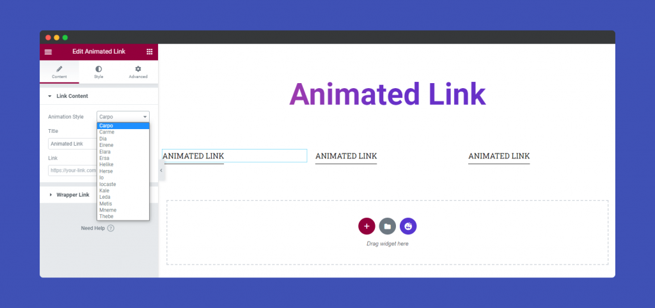
Task: Switch to the Content tab
Action: (59, 72)
